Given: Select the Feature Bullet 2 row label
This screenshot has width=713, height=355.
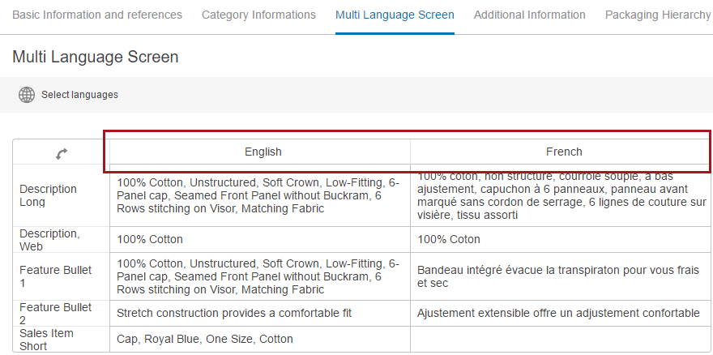Looking at the screenshot, I should point(55,314).
